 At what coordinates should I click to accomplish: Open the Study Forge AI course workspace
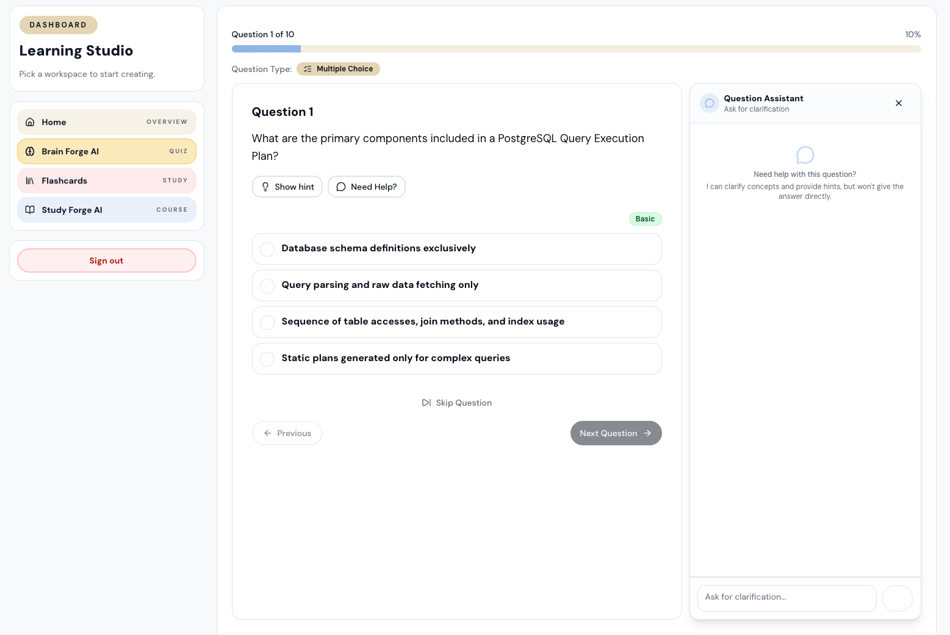(106, 210)
